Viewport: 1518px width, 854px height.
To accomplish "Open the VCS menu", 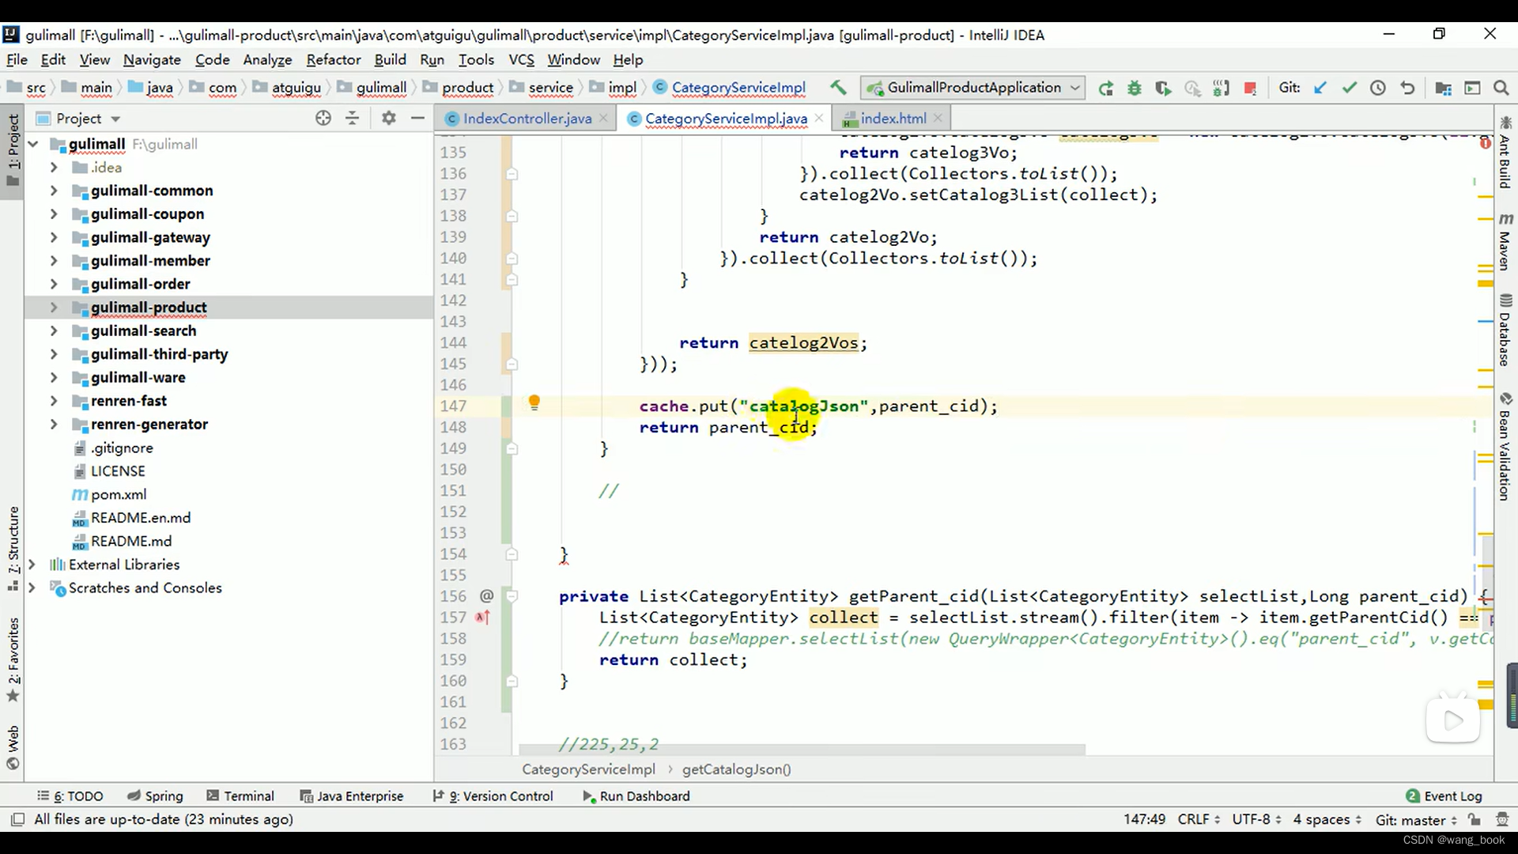I will pyautogui.click(x=521, y=59).
